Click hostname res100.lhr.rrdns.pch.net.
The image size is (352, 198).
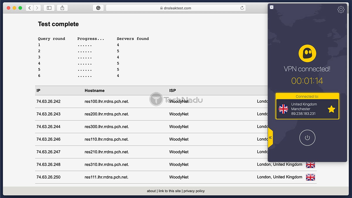[107, 101]
